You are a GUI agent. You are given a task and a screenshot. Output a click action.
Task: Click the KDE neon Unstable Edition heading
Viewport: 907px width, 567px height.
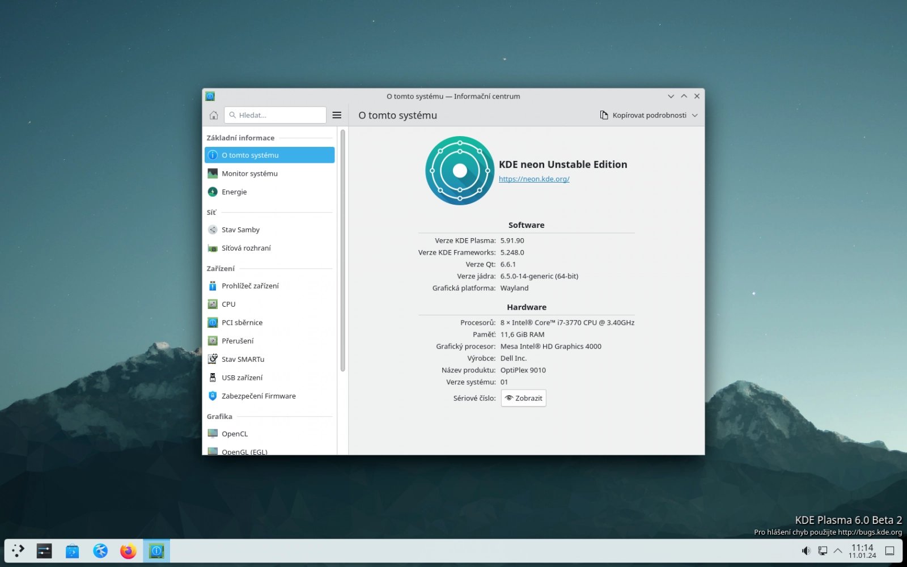point(563,164)
